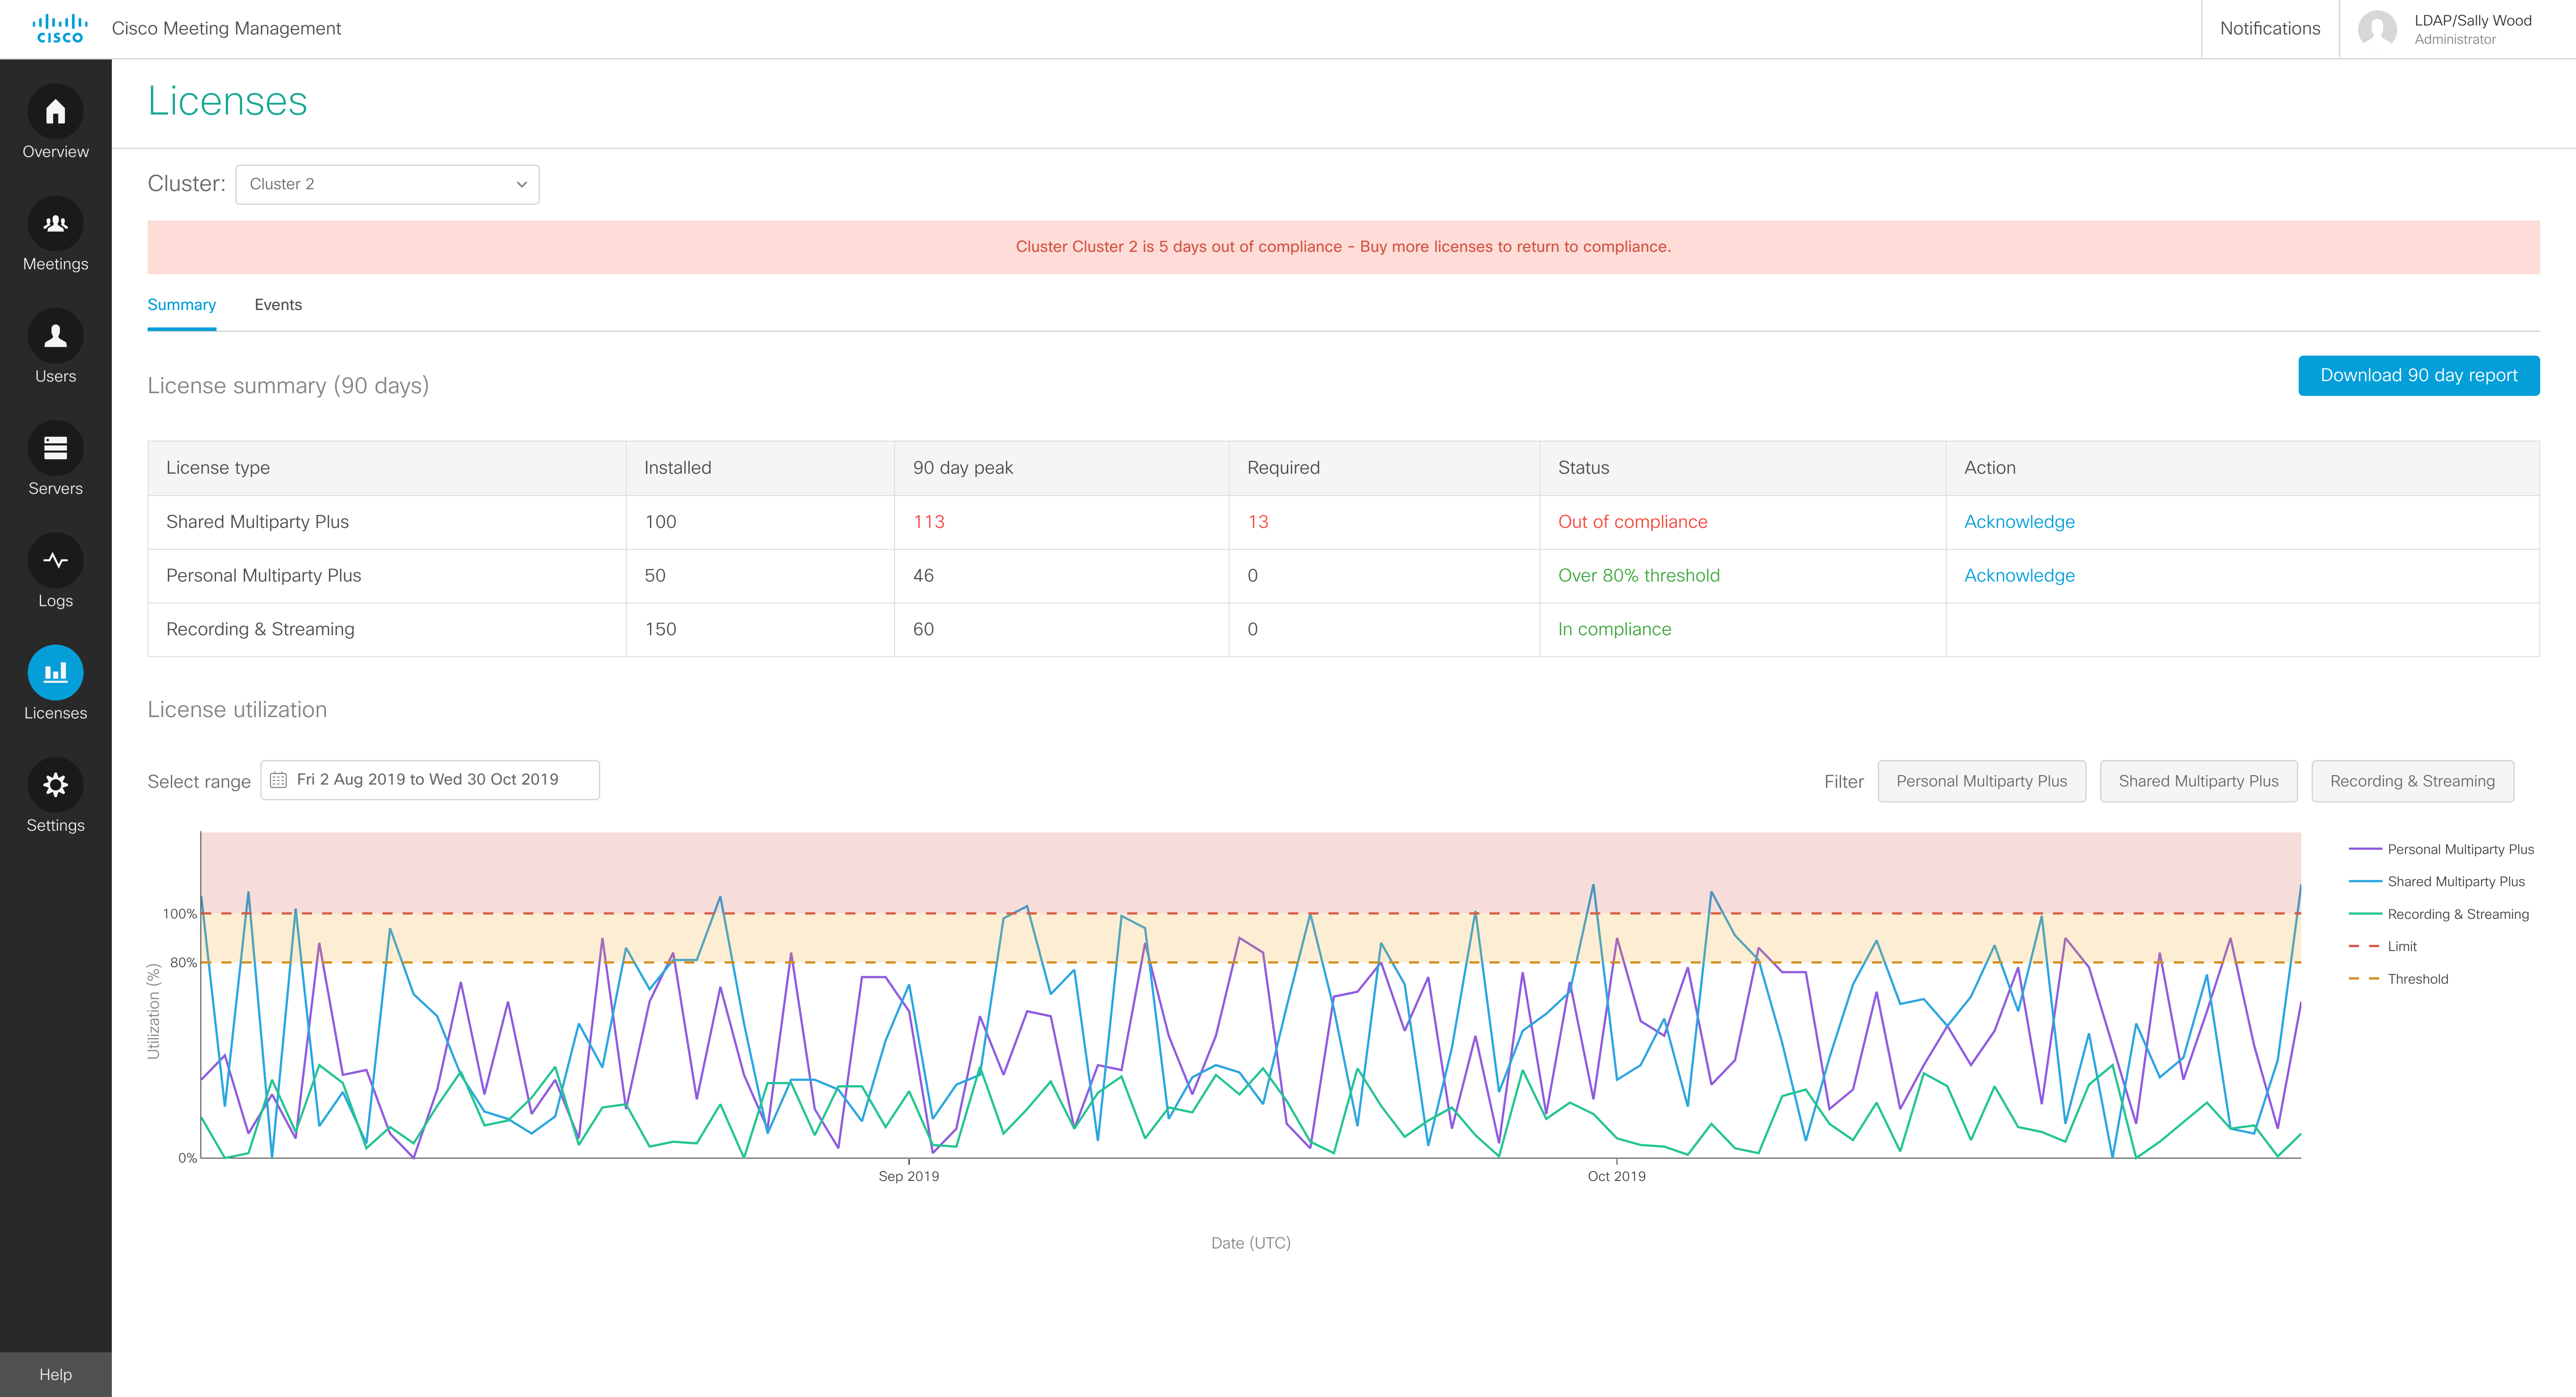2576x1397 pixels.
Task: Select the Licenses chart icon
Action: coord(55,673)
